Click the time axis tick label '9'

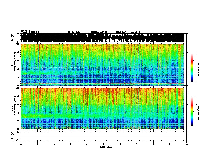tap(170, 145)
